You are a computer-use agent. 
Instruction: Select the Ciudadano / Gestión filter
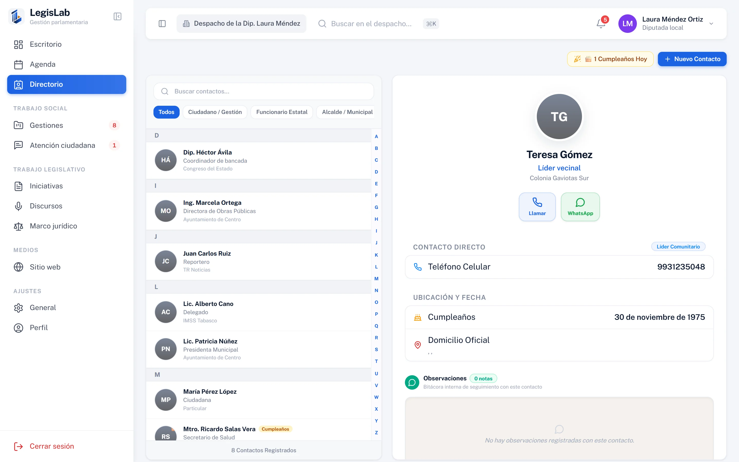(x=215, y=112)
